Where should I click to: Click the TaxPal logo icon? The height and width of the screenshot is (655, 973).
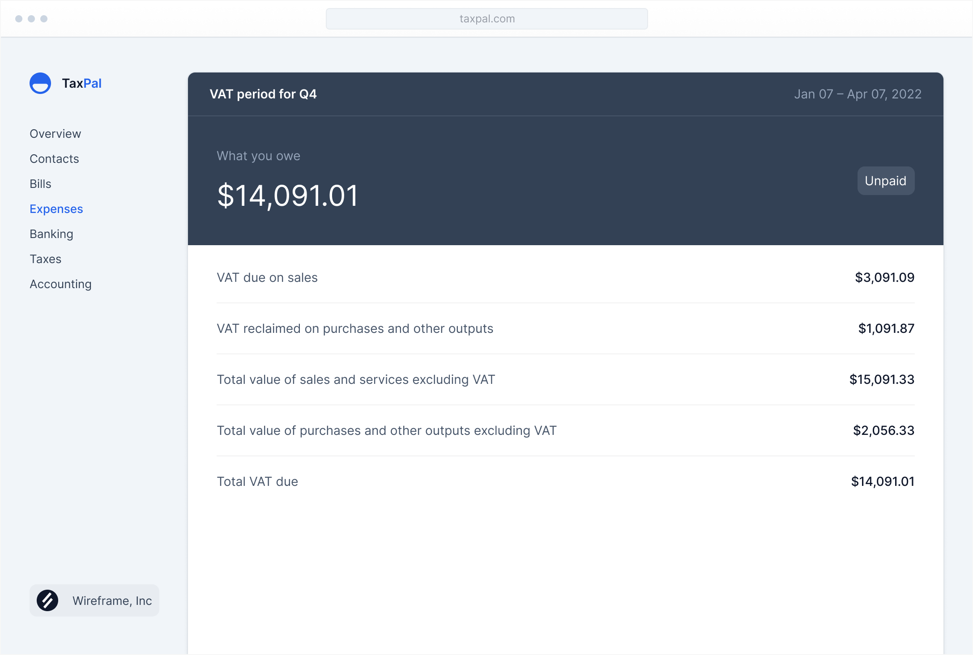(40, 83)
